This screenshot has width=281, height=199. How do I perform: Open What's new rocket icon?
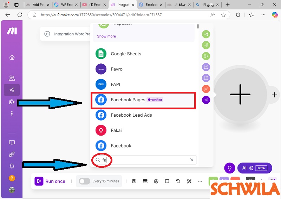12,154
